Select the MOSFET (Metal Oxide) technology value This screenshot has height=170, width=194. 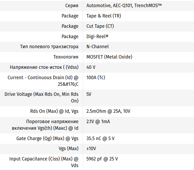tap(109, 57)
